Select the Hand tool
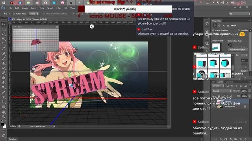Image resolution: width=252 pixels, height=141 pixels. [3, 112]
